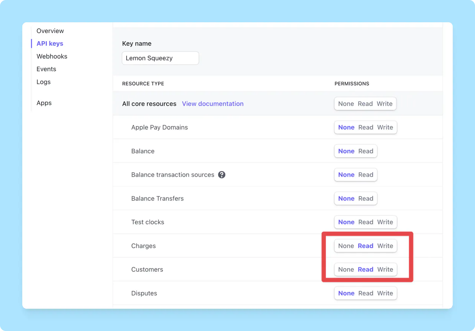Grant Read access to Test clocks
Screen dimensions: 475x331
click(x=366, y=222)
